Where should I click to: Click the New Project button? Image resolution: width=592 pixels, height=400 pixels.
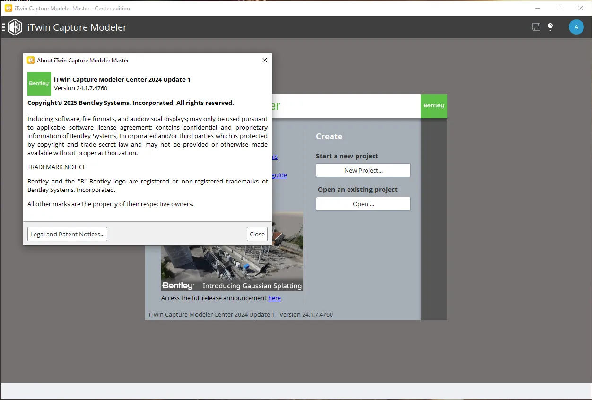(363, 170)
